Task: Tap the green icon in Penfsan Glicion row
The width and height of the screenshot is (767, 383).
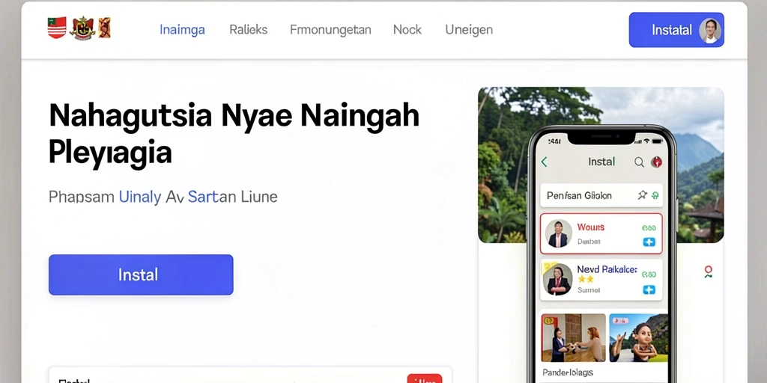Action: pos(655,195)
